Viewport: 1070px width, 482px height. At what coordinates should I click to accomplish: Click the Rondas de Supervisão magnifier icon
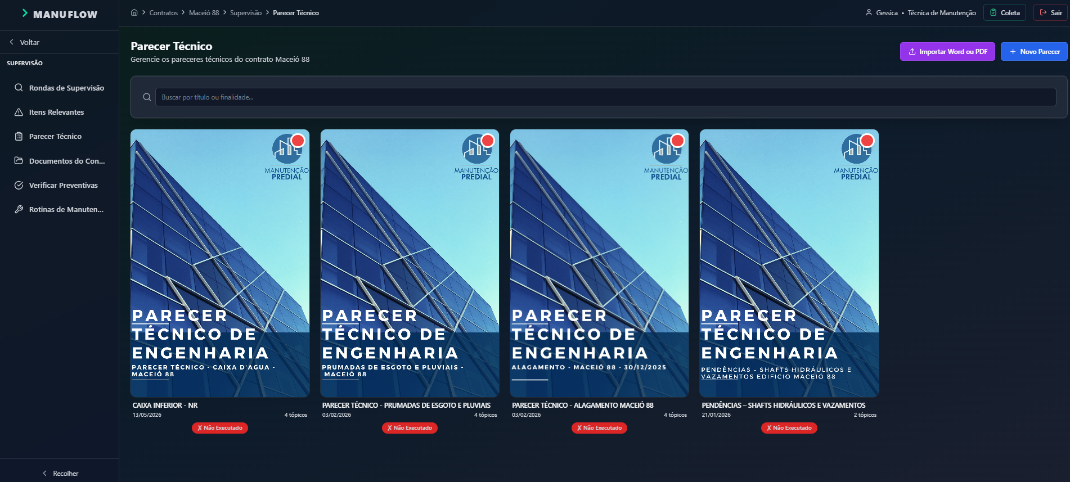[19, 88]
